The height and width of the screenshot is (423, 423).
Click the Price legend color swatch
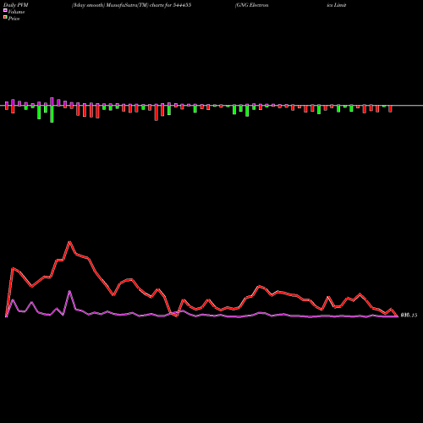pyautogui.click(x=5, y=18)
